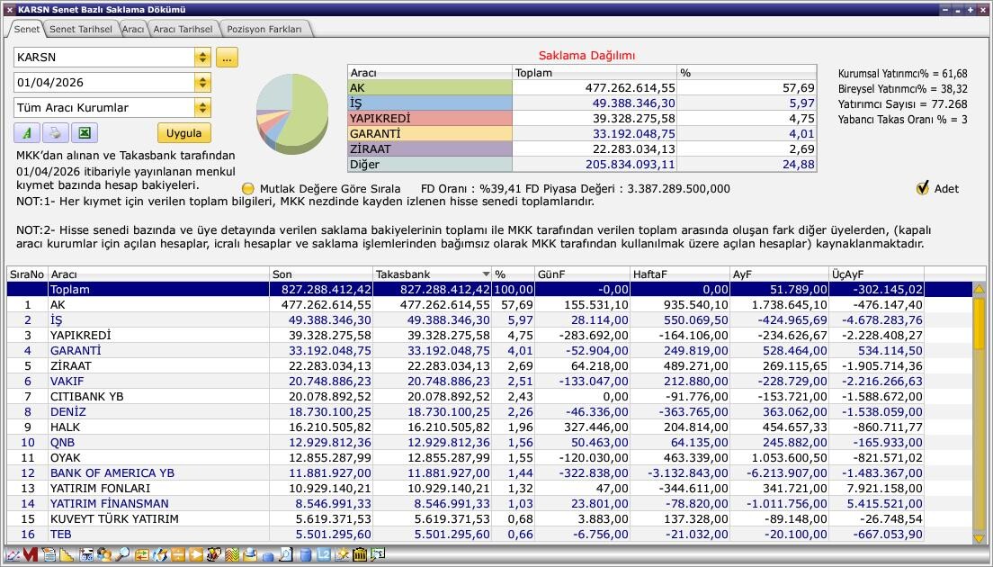Click the orange play arrow toolbar icon
993x567 pixels.
coord(196,555)
